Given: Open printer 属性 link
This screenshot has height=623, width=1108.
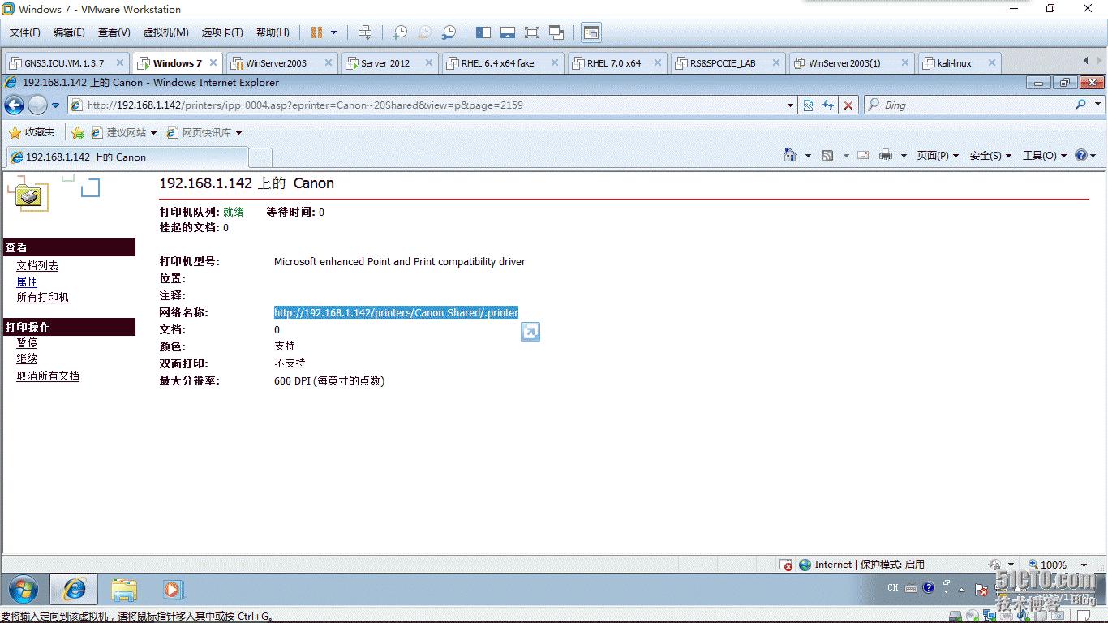Looking at the screenshot, I should pyautogui.click(x=27, y=281).
